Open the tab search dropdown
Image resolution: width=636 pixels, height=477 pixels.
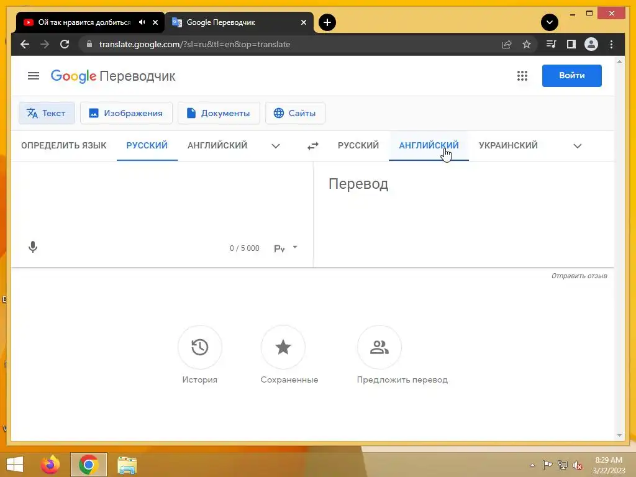point(549,22)
